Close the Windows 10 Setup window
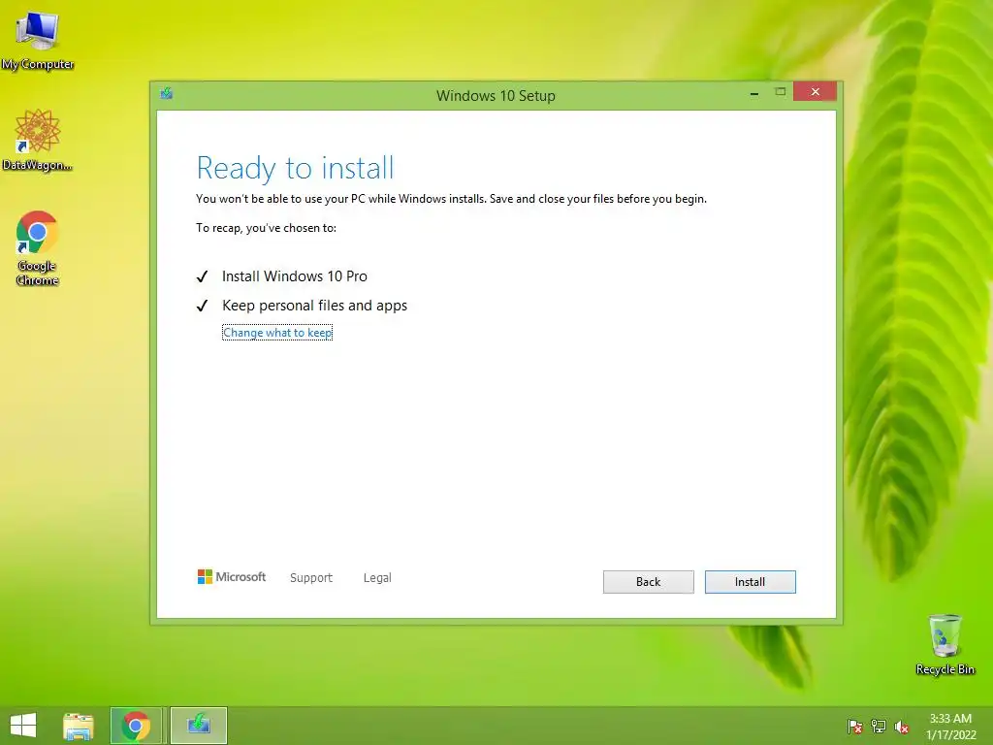Screen dimensions: 993x745 tap(815, 92)
